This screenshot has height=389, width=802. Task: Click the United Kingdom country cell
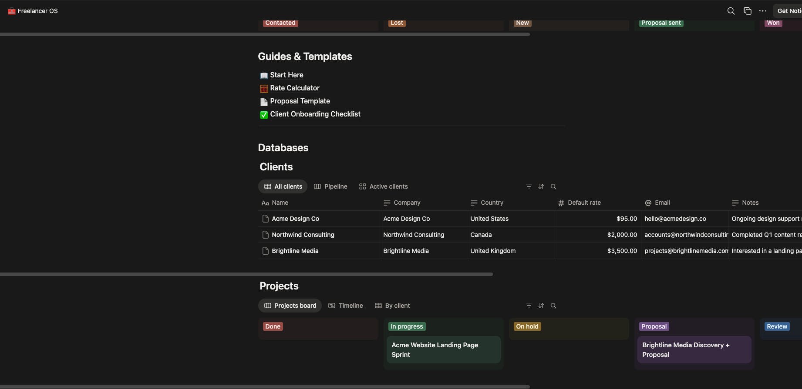tap(510, 251)
